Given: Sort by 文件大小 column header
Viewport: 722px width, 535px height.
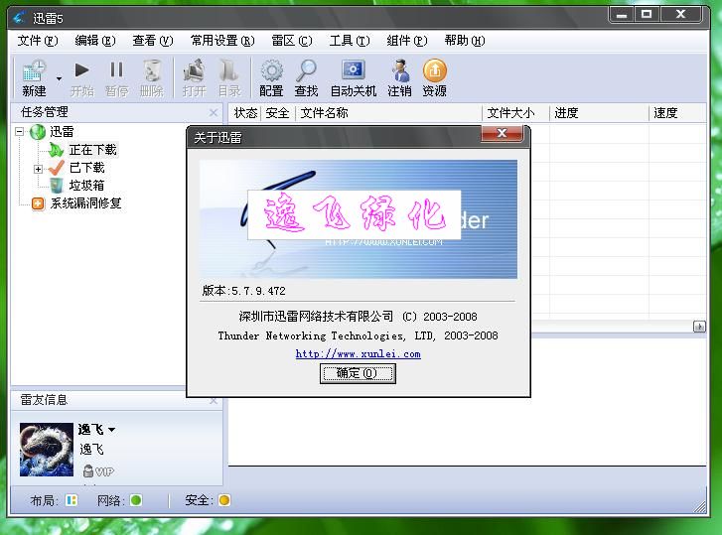Looking at the screenshot, I should pos(515,113).
